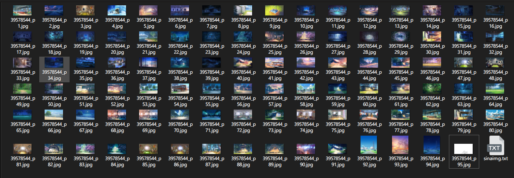
Task: Click the highlighted 39578544_p34.jpg thumbnail
Action: pos(54,63)
